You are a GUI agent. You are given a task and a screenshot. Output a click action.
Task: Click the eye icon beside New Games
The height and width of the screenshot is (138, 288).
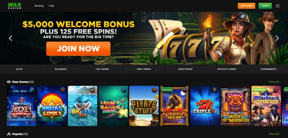point(9,82)
